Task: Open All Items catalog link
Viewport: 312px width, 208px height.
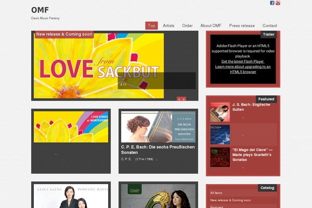Action: tap(216, 193)
